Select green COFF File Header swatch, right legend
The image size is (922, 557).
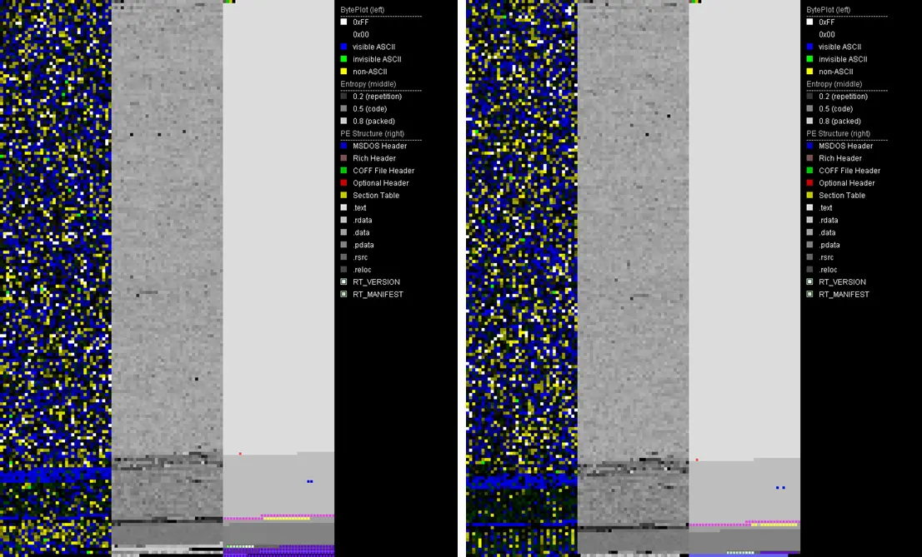pos(809,171)
